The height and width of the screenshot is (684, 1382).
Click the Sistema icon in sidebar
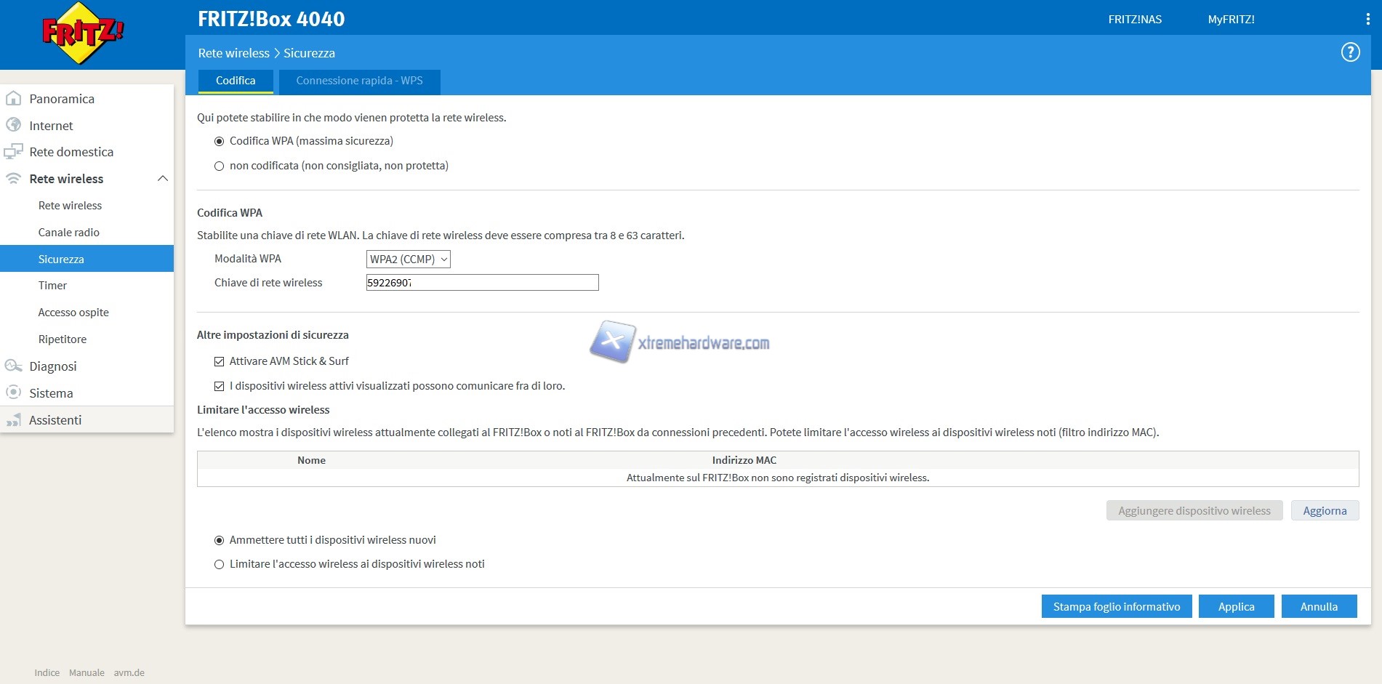click(13, 393)
